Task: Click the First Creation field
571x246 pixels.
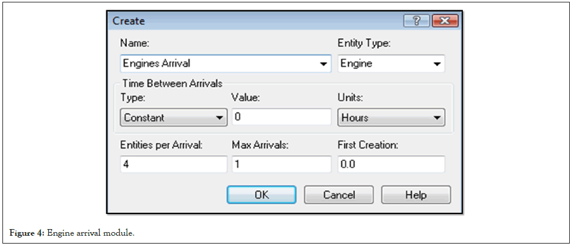Action: pyautogui.click(x=390, y=164)
